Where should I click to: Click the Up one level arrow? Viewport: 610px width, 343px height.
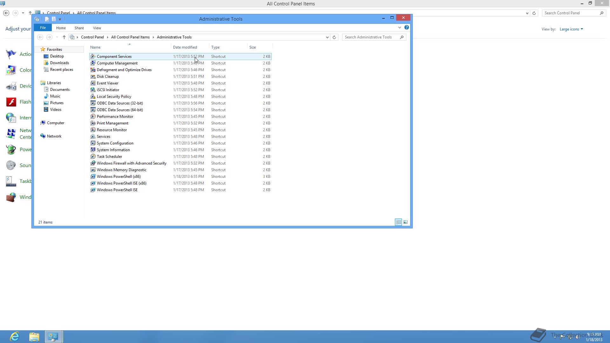[x=64, y=37]
